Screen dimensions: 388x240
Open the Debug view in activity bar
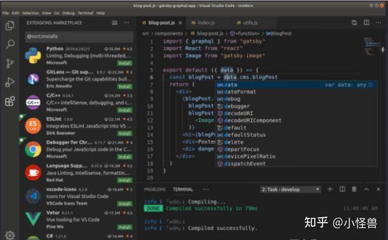point(10,82)
